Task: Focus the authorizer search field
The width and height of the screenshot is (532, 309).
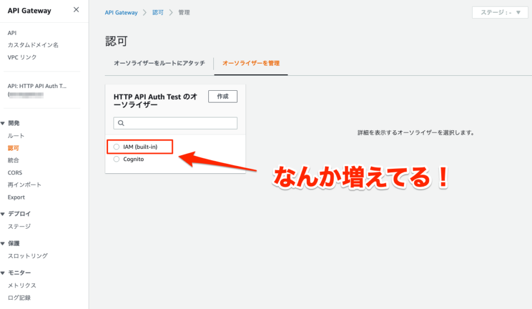Action: 176,123
